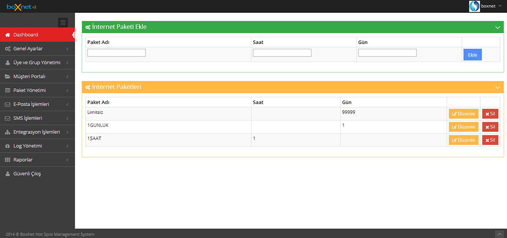Click the Güvenli Çıkış user icon

[8, 174]
